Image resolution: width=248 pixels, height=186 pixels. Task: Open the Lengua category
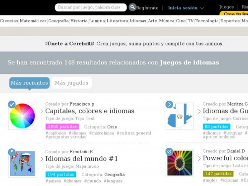tap(97, 21)
